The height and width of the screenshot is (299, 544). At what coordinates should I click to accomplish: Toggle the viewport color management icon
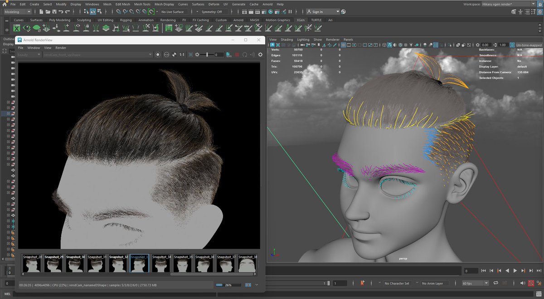tap(512, 45)
